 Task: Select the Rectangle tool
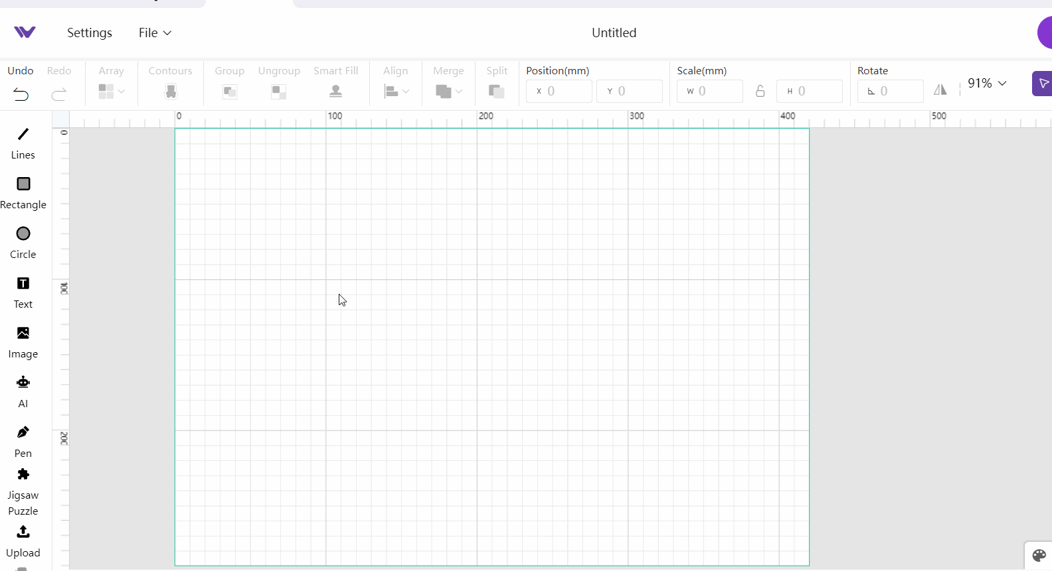tap(23, 193)
